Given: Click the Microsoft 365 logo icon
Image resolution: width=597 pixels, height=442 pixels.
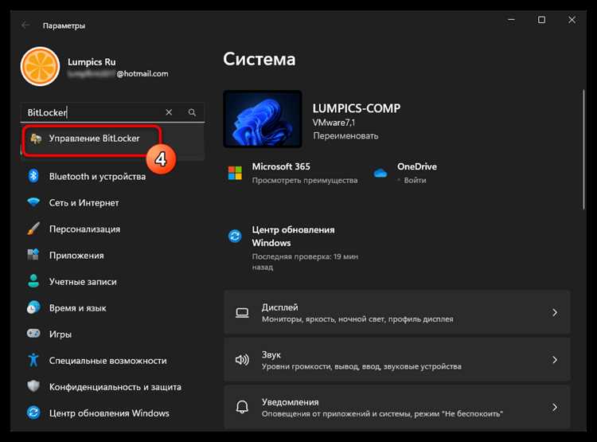Looking at the screenshot, I should click(235, 173).
